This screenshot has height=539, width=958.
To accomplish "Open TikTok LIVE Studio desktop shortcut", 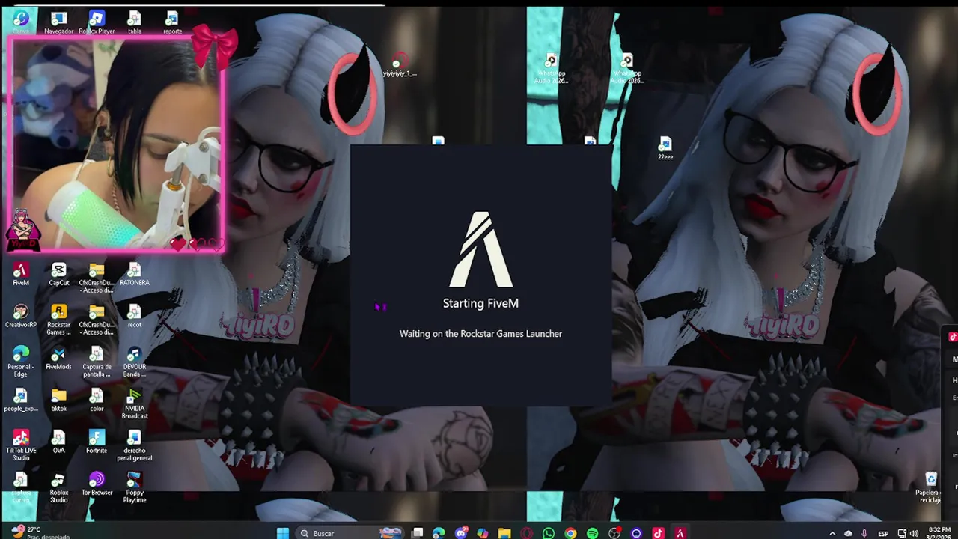I will coord(21,445).
